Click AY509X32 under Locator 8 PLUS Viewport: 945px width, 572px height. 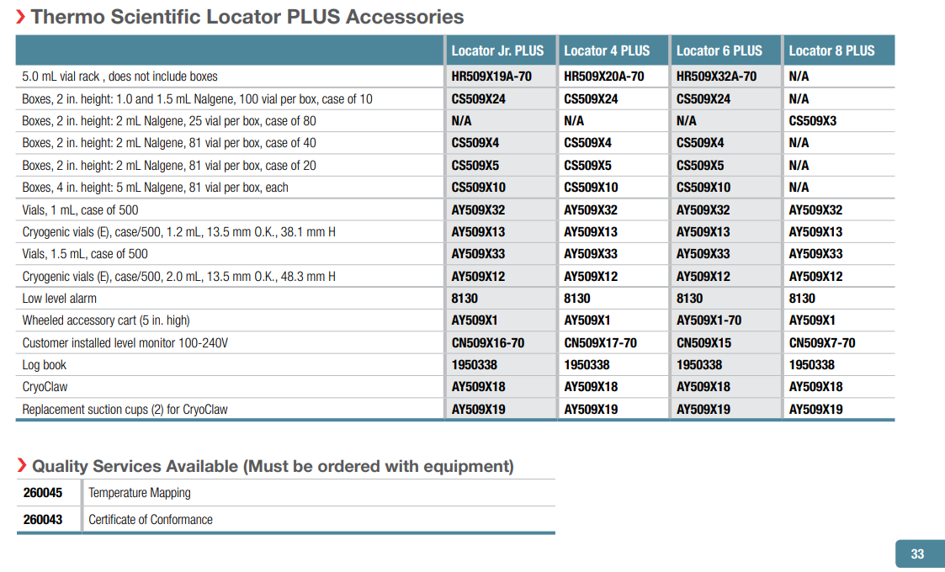(x=815, y=209)
